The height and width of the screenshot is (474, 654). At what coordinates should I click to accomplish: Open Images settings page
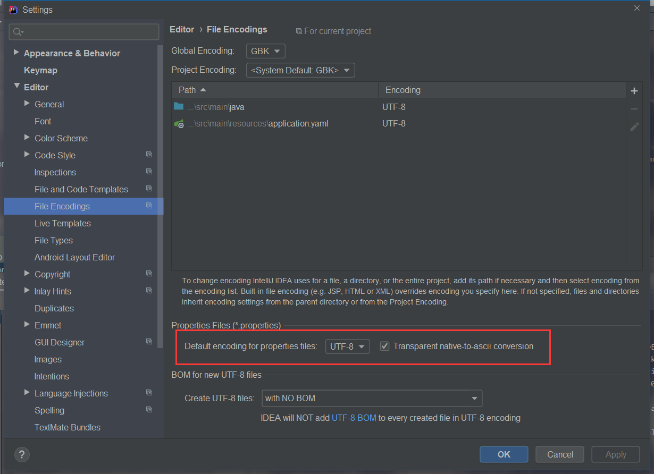48,359
